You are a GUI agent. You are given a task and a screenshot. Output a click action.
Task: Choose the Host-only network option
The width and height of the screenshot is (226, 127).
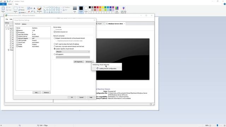click(x=54, y=47)
